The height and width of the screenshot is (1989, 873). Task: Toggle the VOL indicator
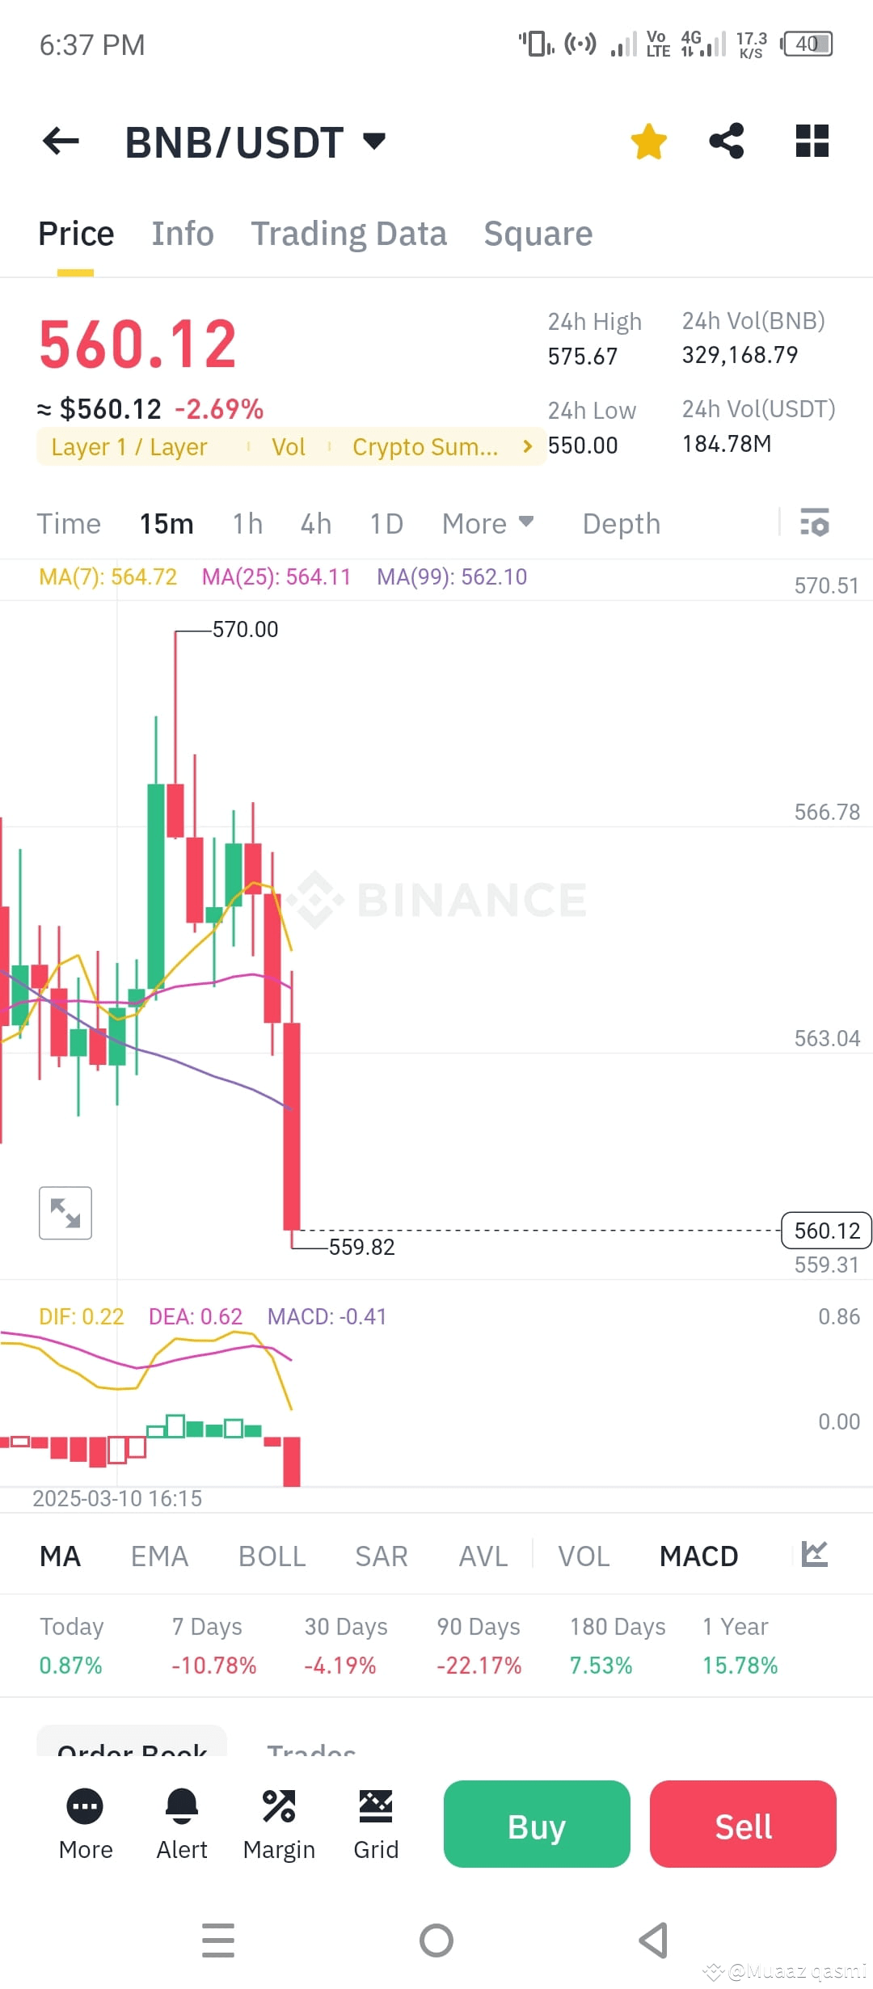pyautogui.click(x=584, y=1556)
